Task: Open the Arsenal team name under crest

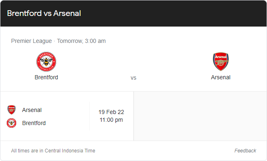Action: tap(221, 77)
